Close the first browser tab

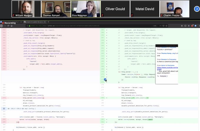click(x=21, y=22)
